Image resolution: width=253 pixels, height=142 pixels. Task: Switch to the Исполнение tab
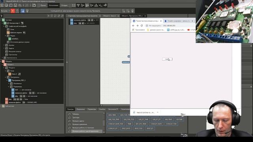click(53, 5)
